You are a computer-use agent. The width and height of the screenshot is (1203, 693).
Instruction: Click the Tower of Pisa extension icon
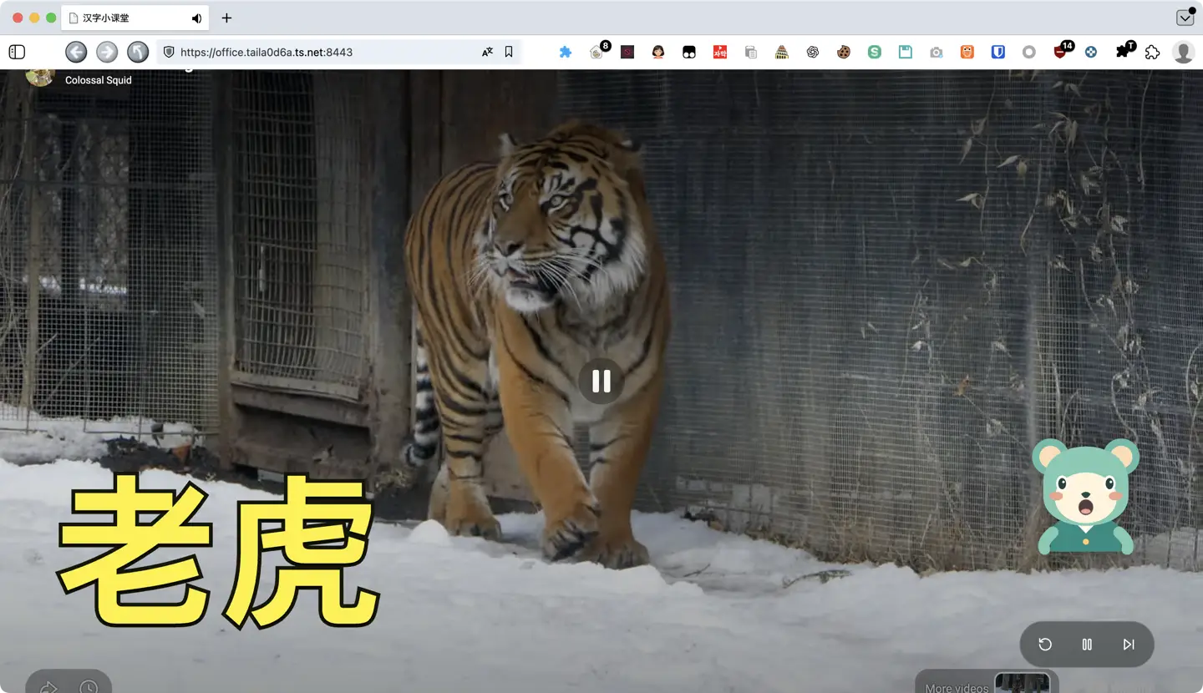pyautogui.click(x=782, y=52)
